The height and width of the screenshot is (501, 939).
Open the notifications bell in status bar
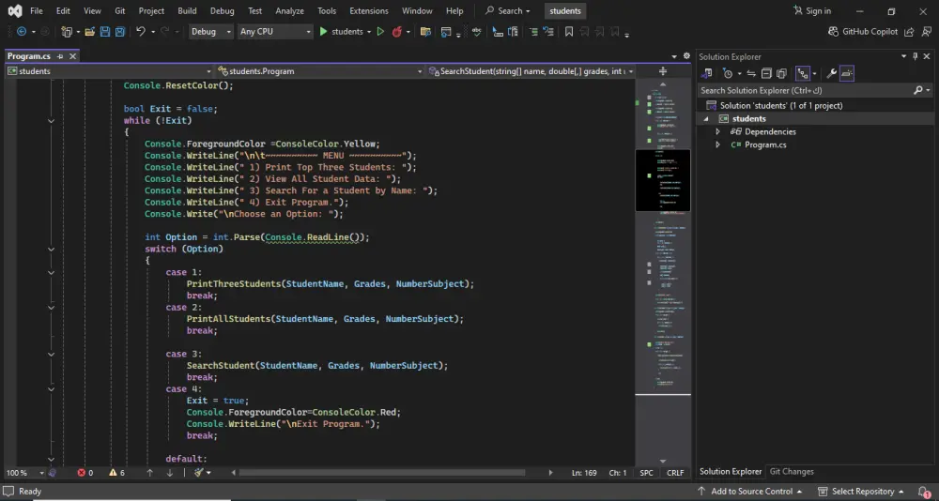[924, 492]
